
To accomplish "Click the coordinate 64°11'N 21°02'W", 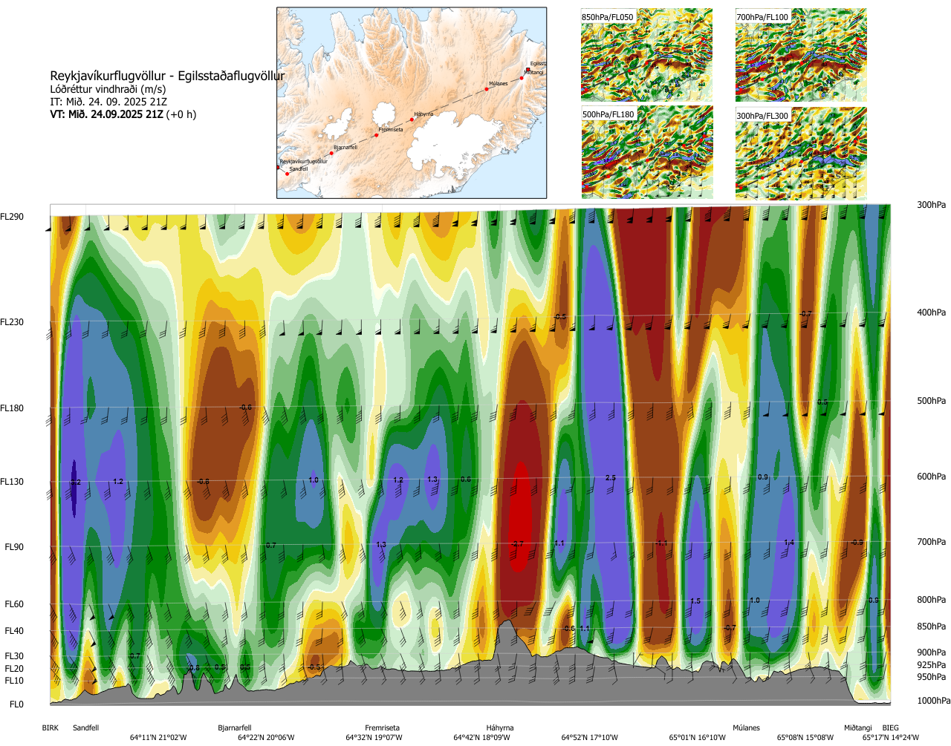I will [x=158, y=738].
